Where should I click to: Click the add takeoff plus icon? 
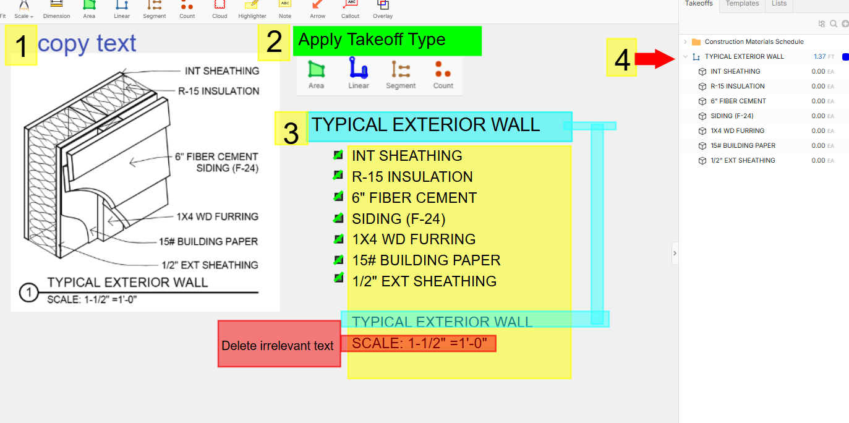click(845, 24)
